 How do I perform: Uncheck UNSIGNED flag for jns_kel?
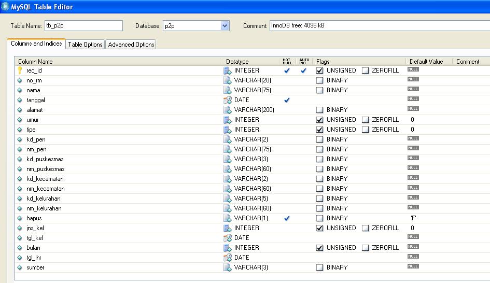[x=319, y=228]
